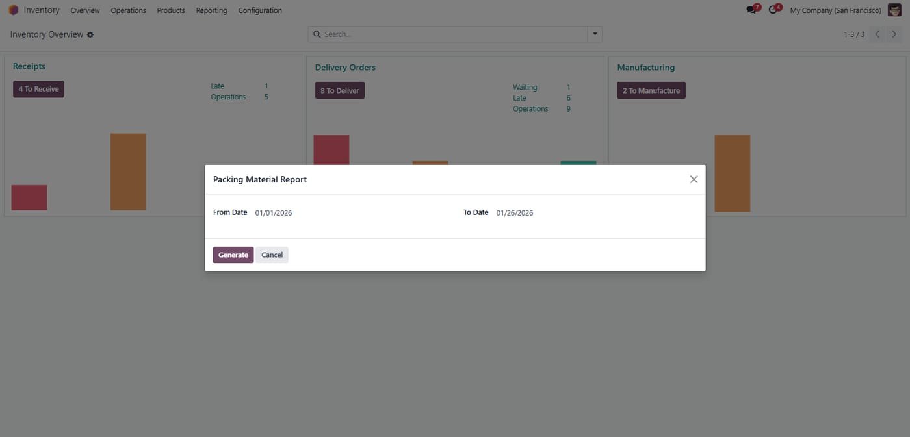Open the Reporting menu
The width and height of the screenshot is (910, 437).
tap(211, 10)
